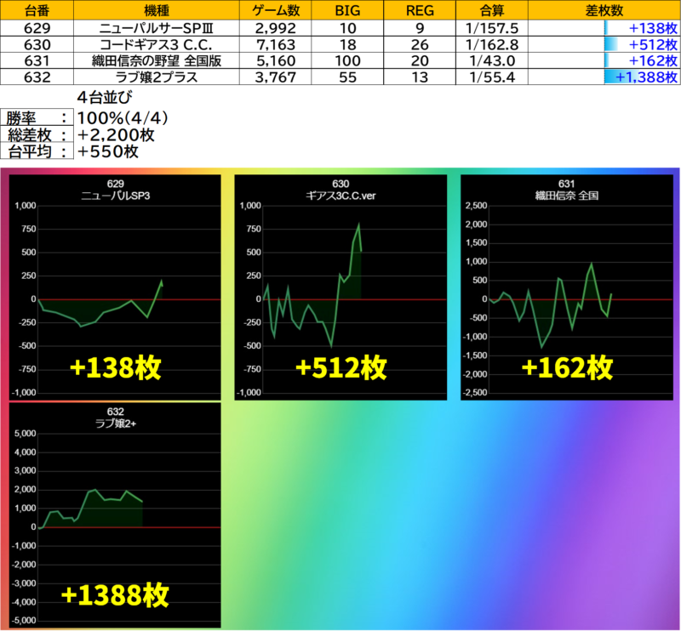Click the ゲーム数 column header
The image size is (681, 631).
pos(275,10)
